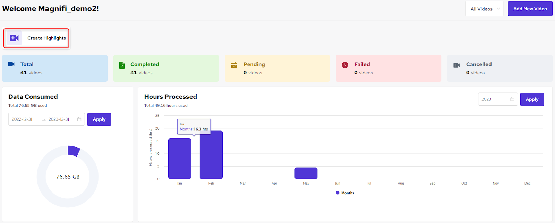This screenshot has width=555, height=223.
Task: Select the Failed 0 videos card
Action: [x=388, y=68]
